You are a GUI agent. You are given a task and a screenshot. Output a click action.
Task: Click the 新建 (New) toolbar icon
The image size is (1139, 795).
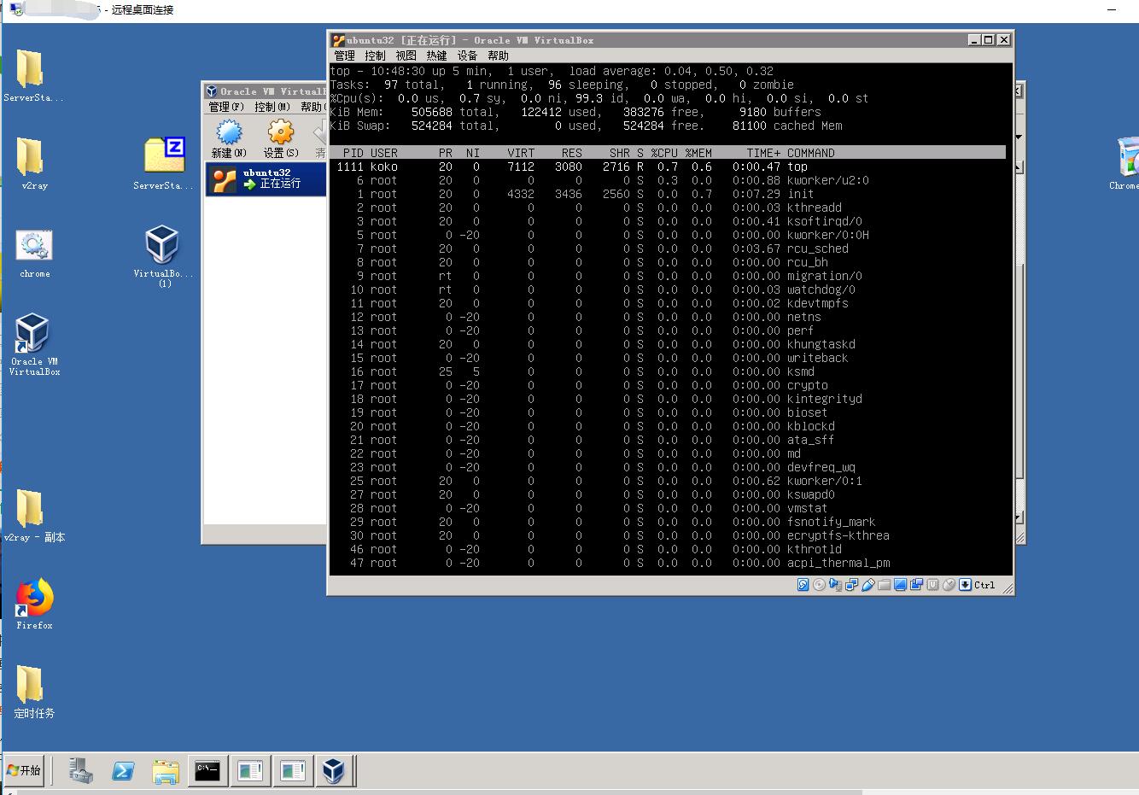pos(229,137)
